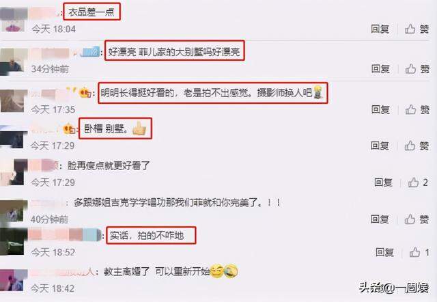437x302 pixels.
Task: Click the username before 教主离婚了 comment
Action: pos(64,272)
